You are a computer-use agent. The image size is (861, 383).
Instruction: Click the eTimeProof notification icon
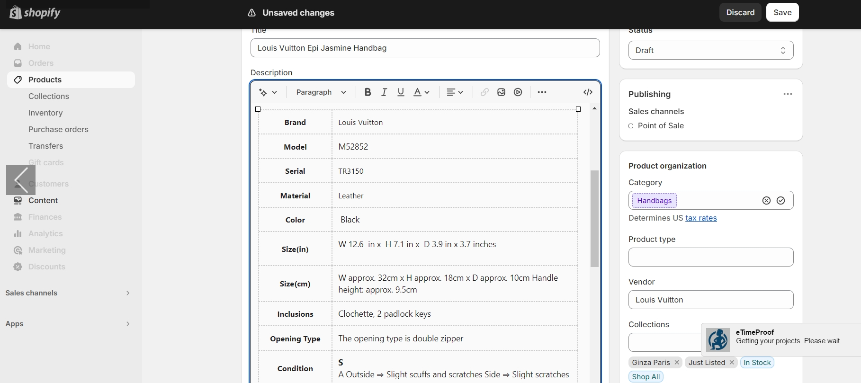pyautogui.click(x=718, y=339)
